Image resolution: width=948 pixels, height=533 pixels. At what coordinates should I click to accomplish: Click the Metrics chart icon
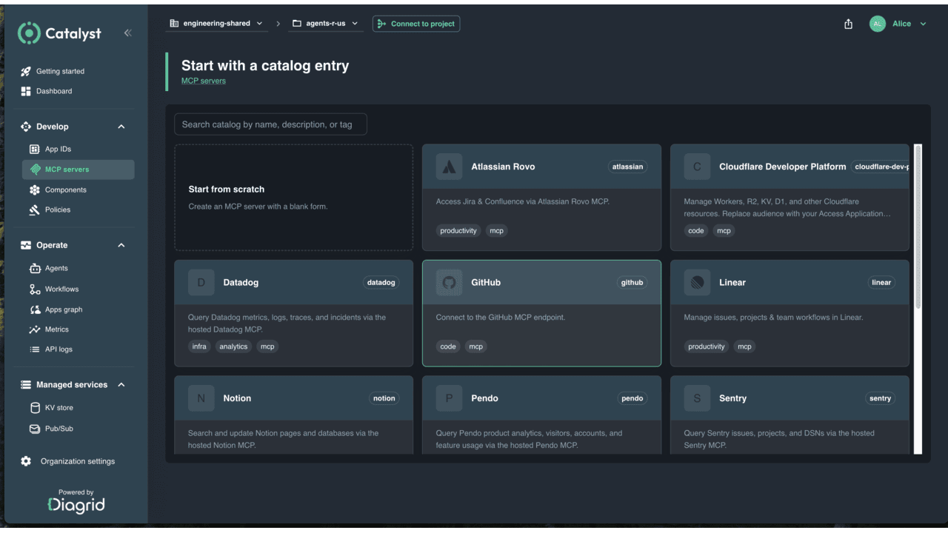(35, 329)
